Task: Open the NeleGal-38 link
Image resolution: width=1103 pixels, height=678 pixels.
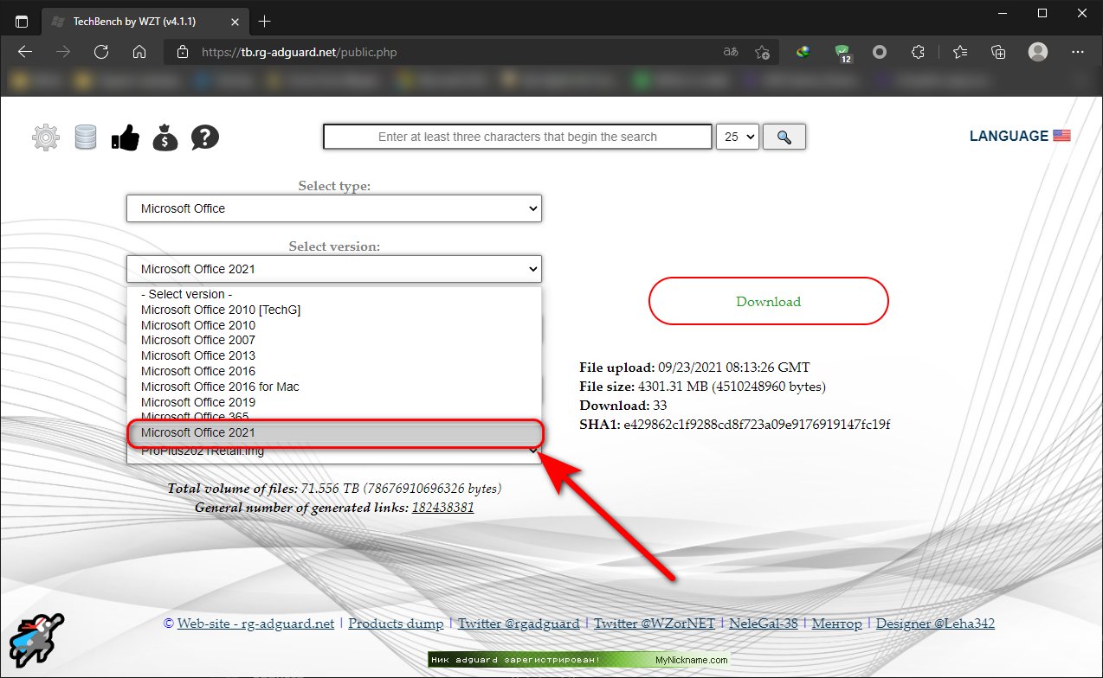Action: point(764,624)
